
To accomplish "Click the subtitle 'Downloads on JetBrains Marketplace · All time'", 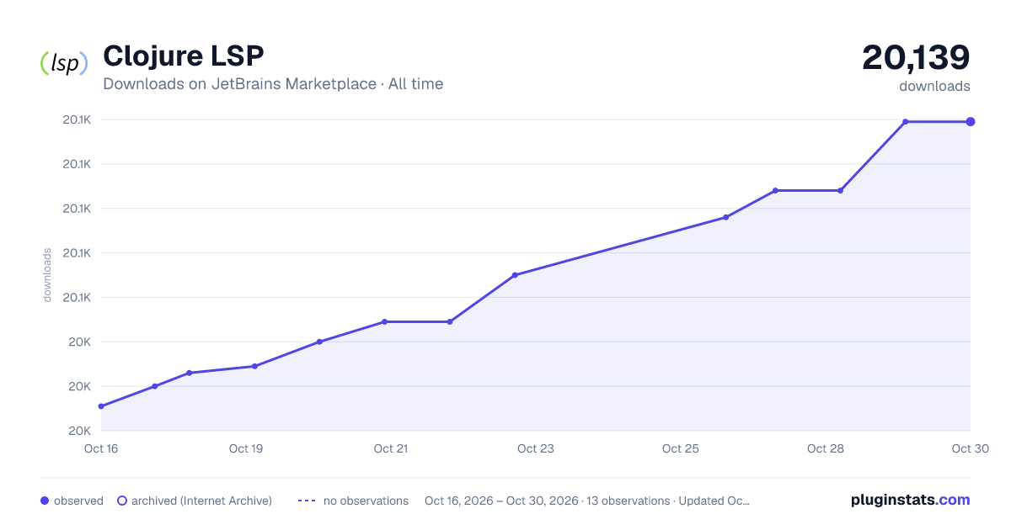I will coord(273,84).
